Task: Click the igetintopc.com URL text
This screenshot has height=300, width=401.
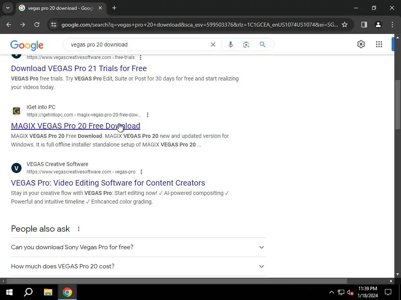Action: pyautogui.click(x=84, y=115)
